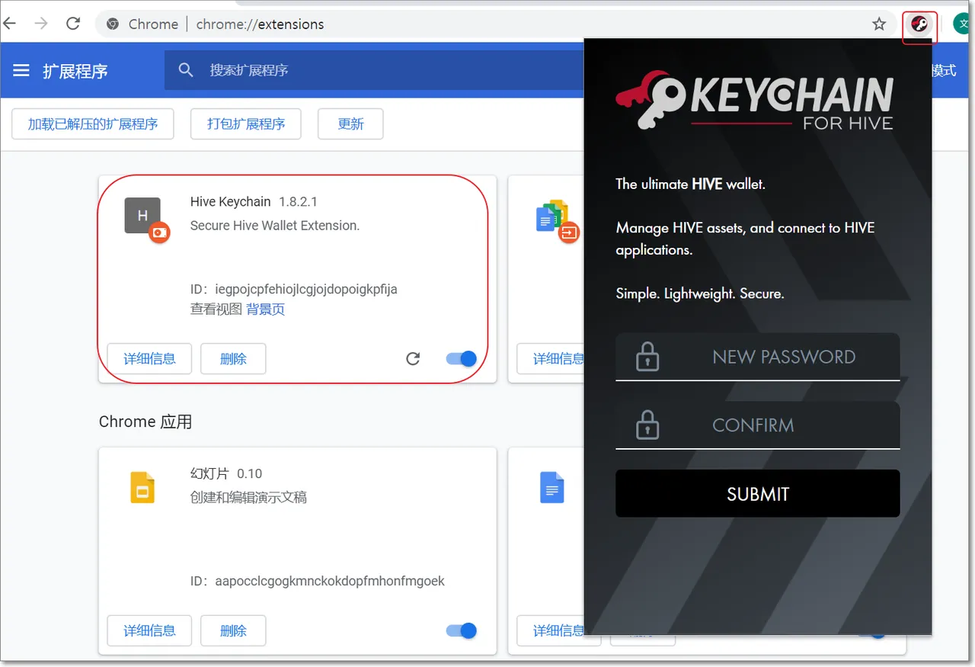Click the Hive Keychain reload extension icon

tap(413, 358)
